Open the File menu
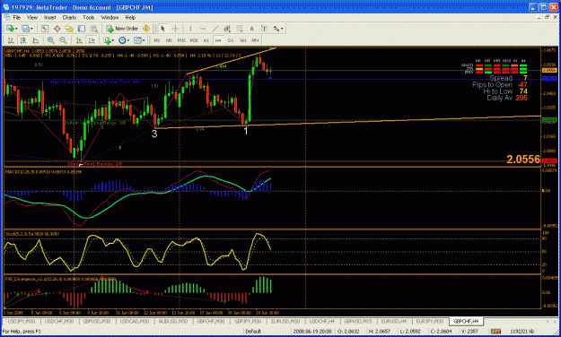The width and height of the screenshot is (561, 337). point(17,17)
